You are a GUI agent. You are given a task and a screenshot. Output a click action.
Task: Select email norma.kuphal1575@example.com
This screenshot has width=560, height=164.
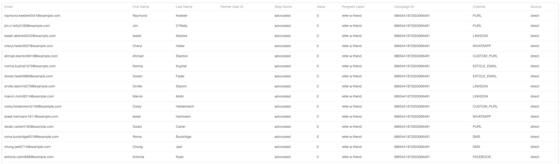(30, 66)
